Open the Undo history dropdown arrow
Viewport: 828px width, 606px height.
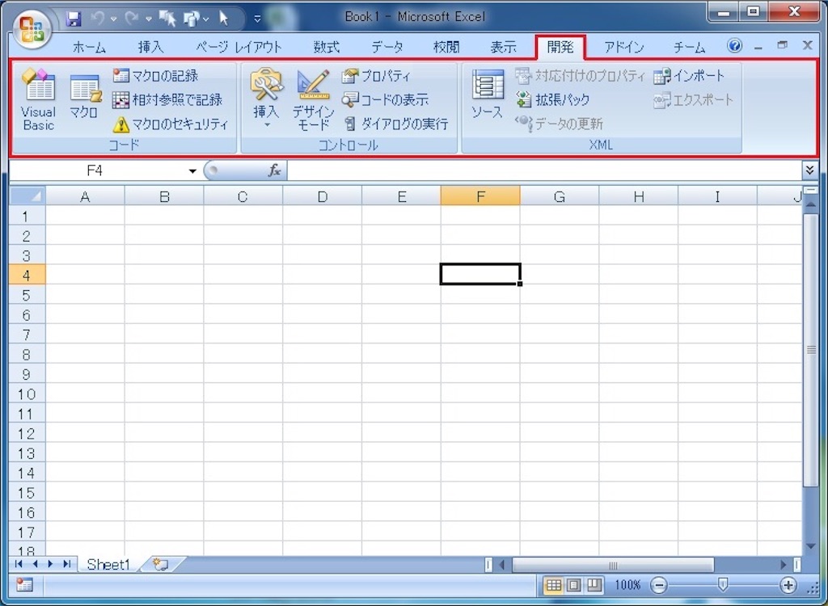coord(113,19)
